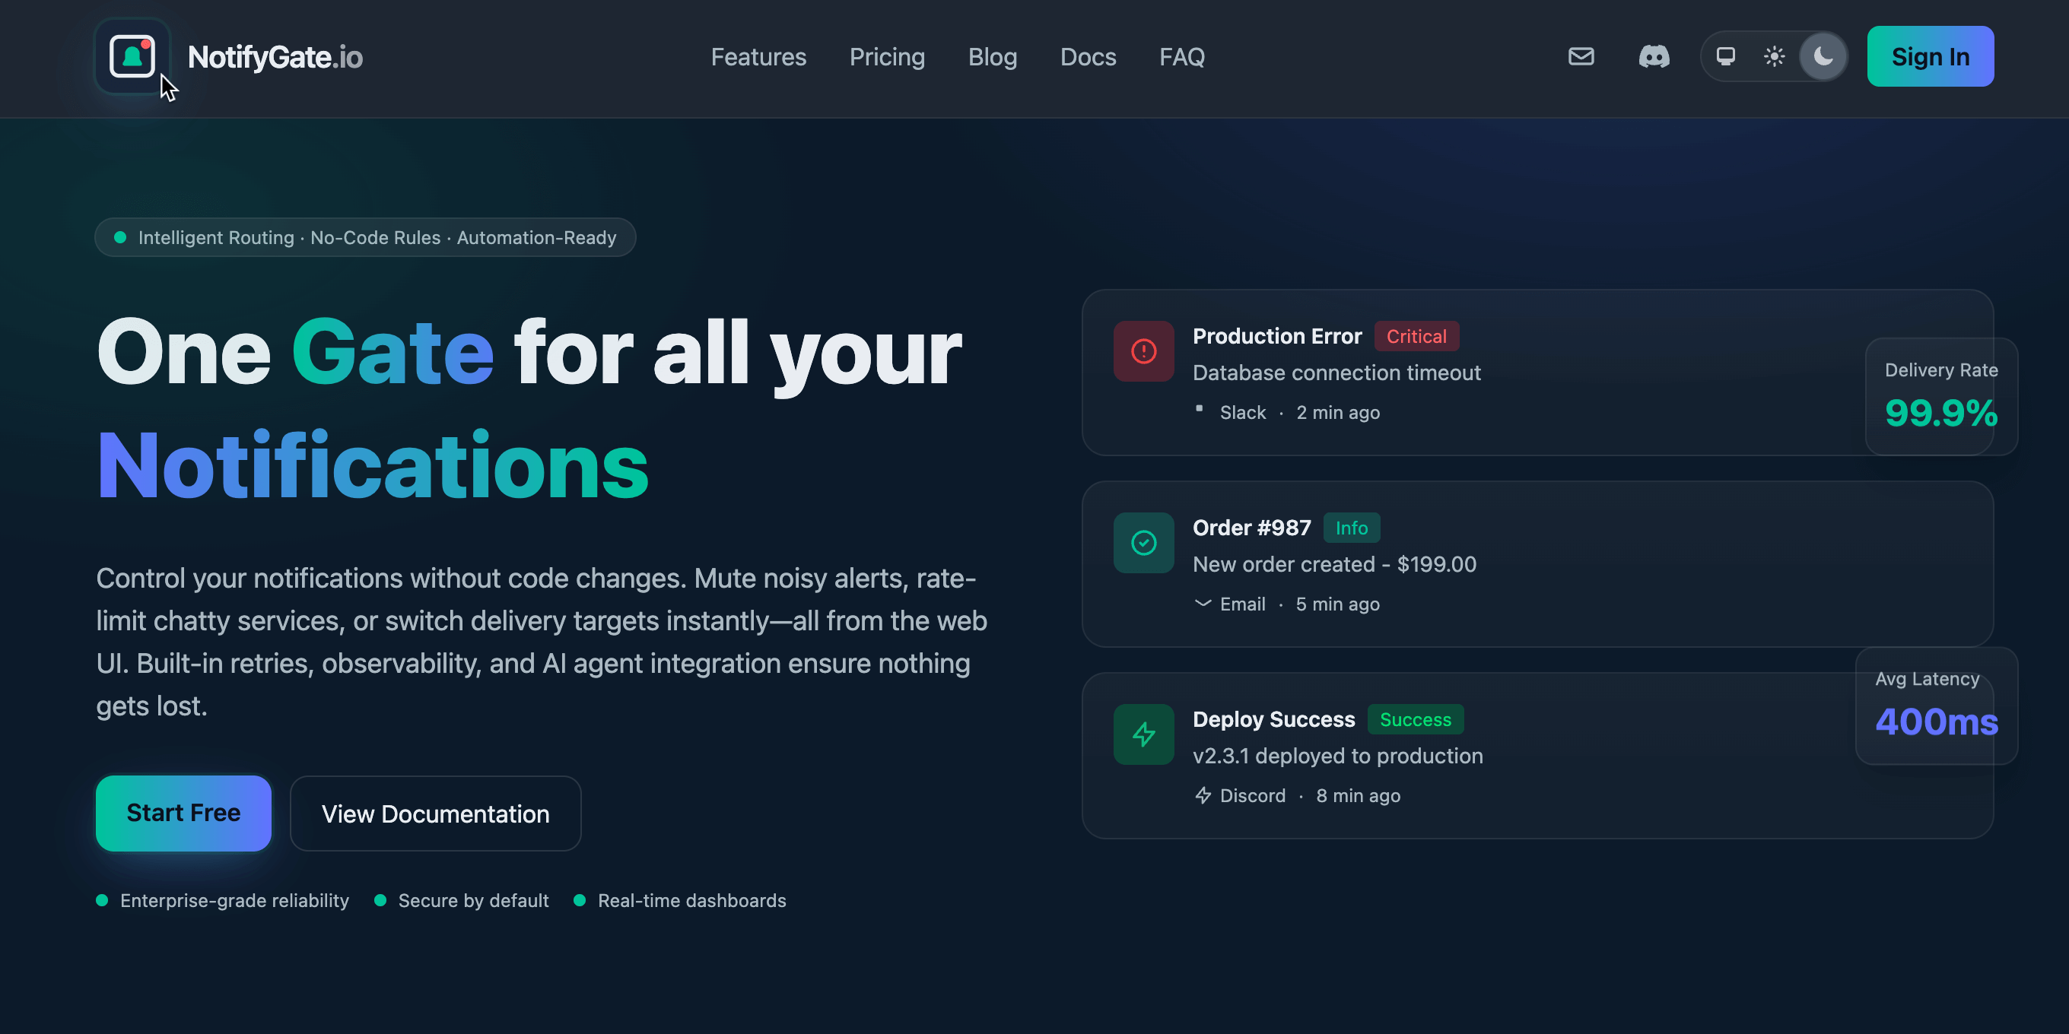Open the Blog page link
Image resolution: width=2069 pixels, height=1034 pixels.
[x=992, y=57]
